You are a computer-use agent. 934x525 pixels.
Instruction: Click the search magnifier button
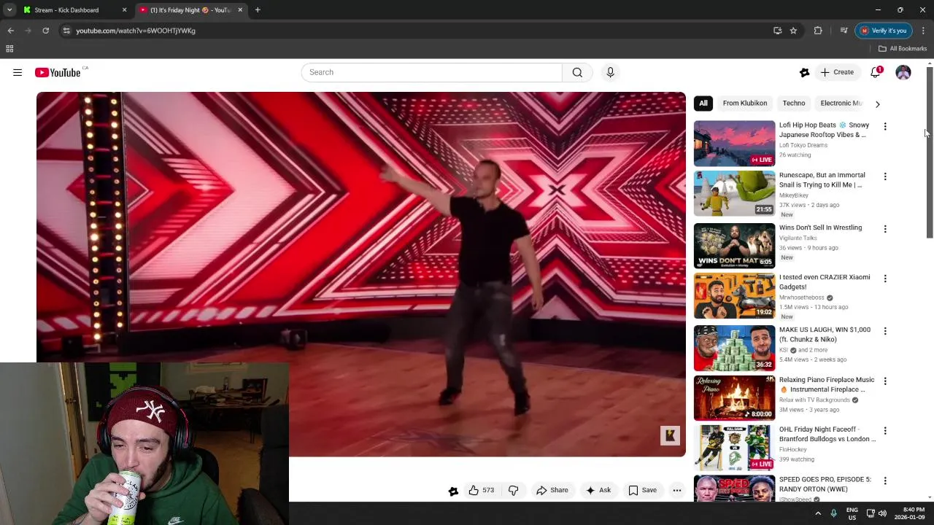tap(577, 72)
